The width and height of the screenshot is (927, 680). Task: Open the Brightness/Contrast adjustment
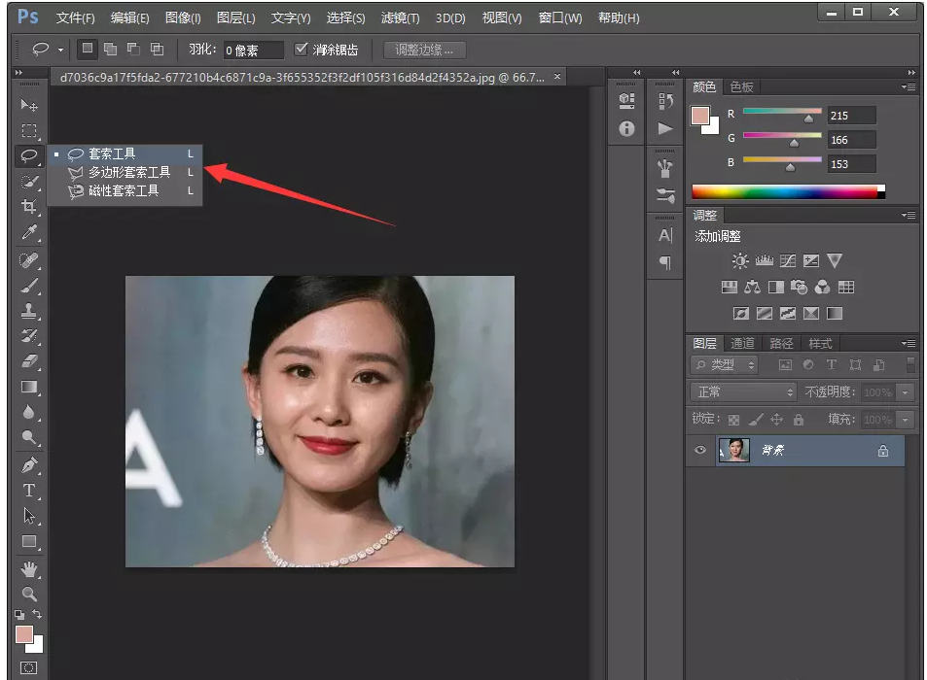[738, 260]
